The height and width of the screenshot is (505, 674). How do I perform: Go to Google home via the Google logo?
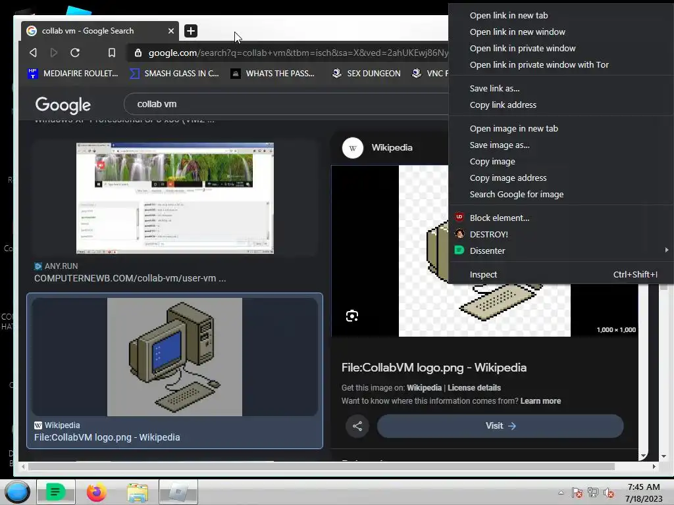click(x=63, y=105)
